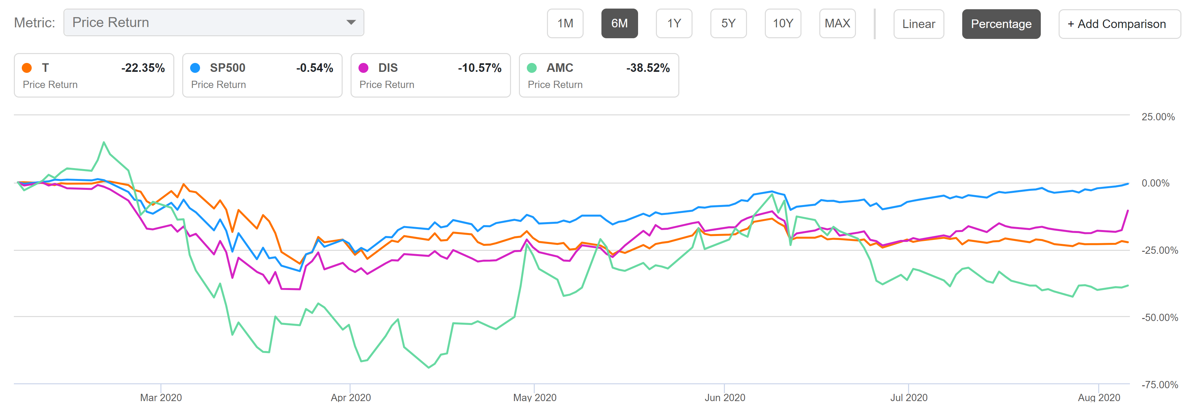Click the green AMC legend dot
Viewport: 1189px width, 409px height.
click(x=532, y=68)
